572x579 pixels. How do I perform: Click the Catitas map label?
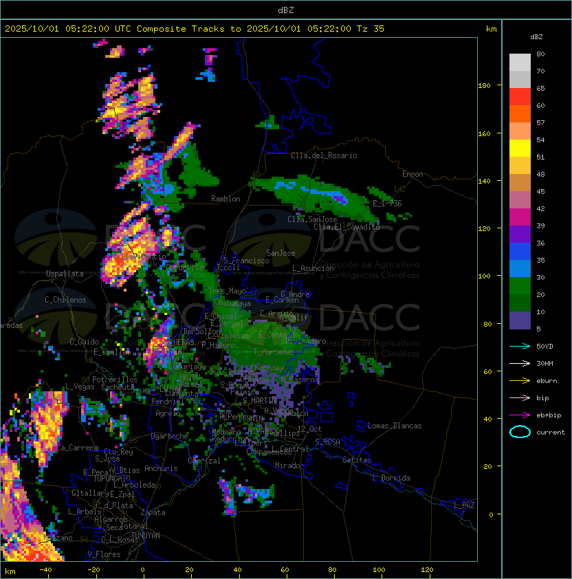pyautogui.click(x=357, y=460)
